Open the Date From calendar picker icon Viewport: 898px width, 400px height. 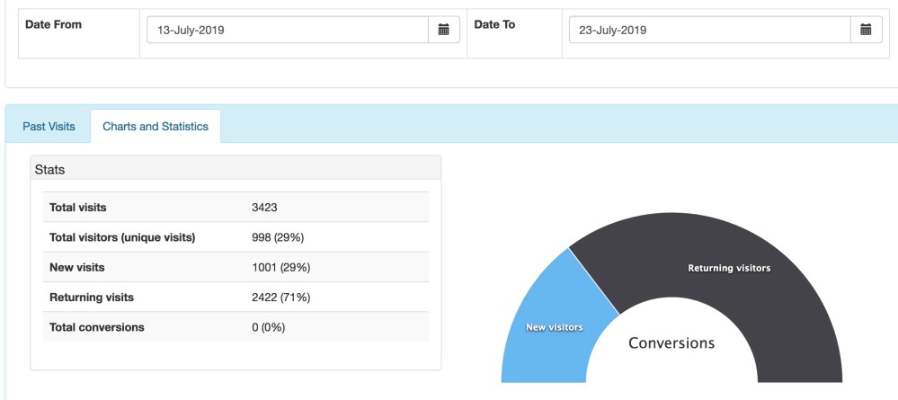(444, 30)
